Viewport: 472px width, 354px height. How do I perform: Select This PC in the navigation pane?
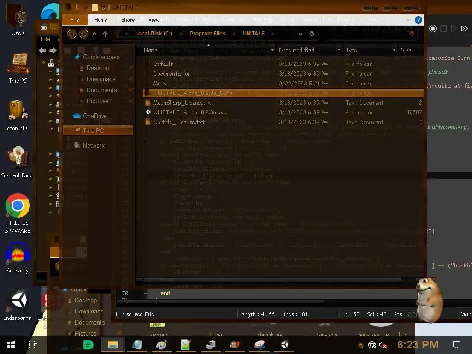tap(98, 130)
